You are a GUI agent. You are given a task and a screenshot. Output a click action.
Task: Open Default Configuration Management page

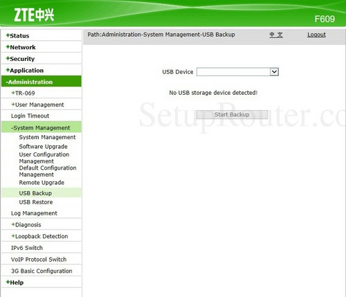point(48,171)
